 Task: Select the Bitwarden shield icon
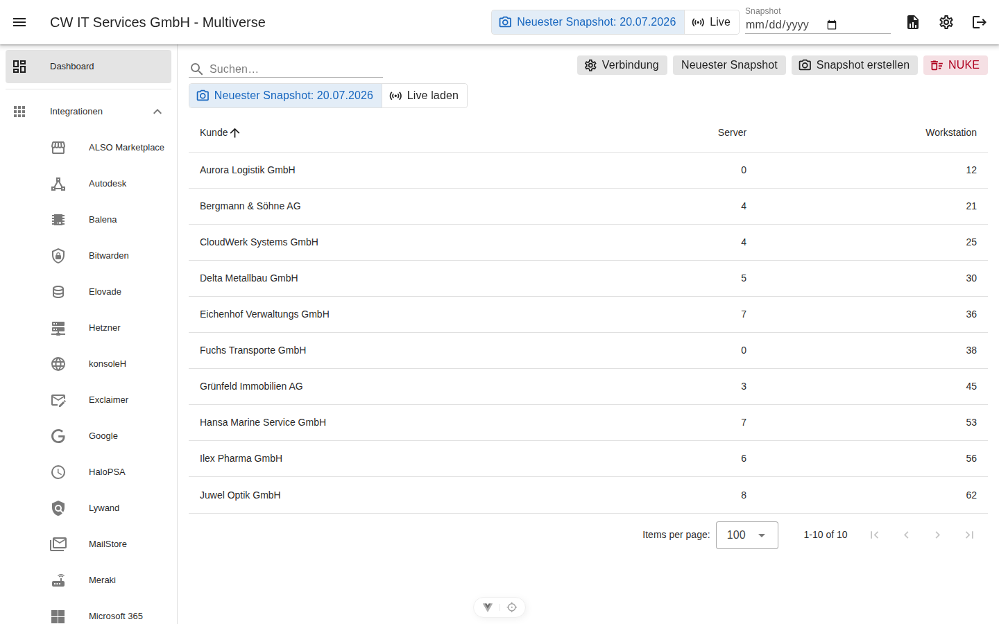point(58,256)
